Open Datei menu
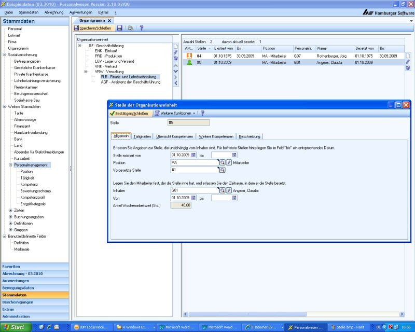 click(8, 12)
